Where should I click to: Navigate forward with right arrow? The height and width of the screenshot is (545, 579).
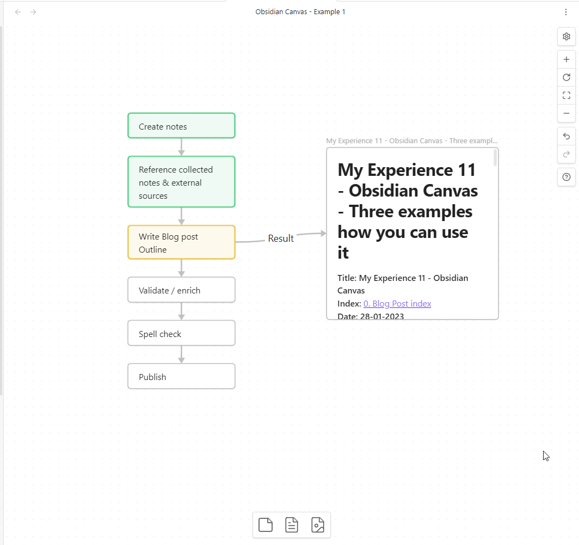click(x=33, y=12)
